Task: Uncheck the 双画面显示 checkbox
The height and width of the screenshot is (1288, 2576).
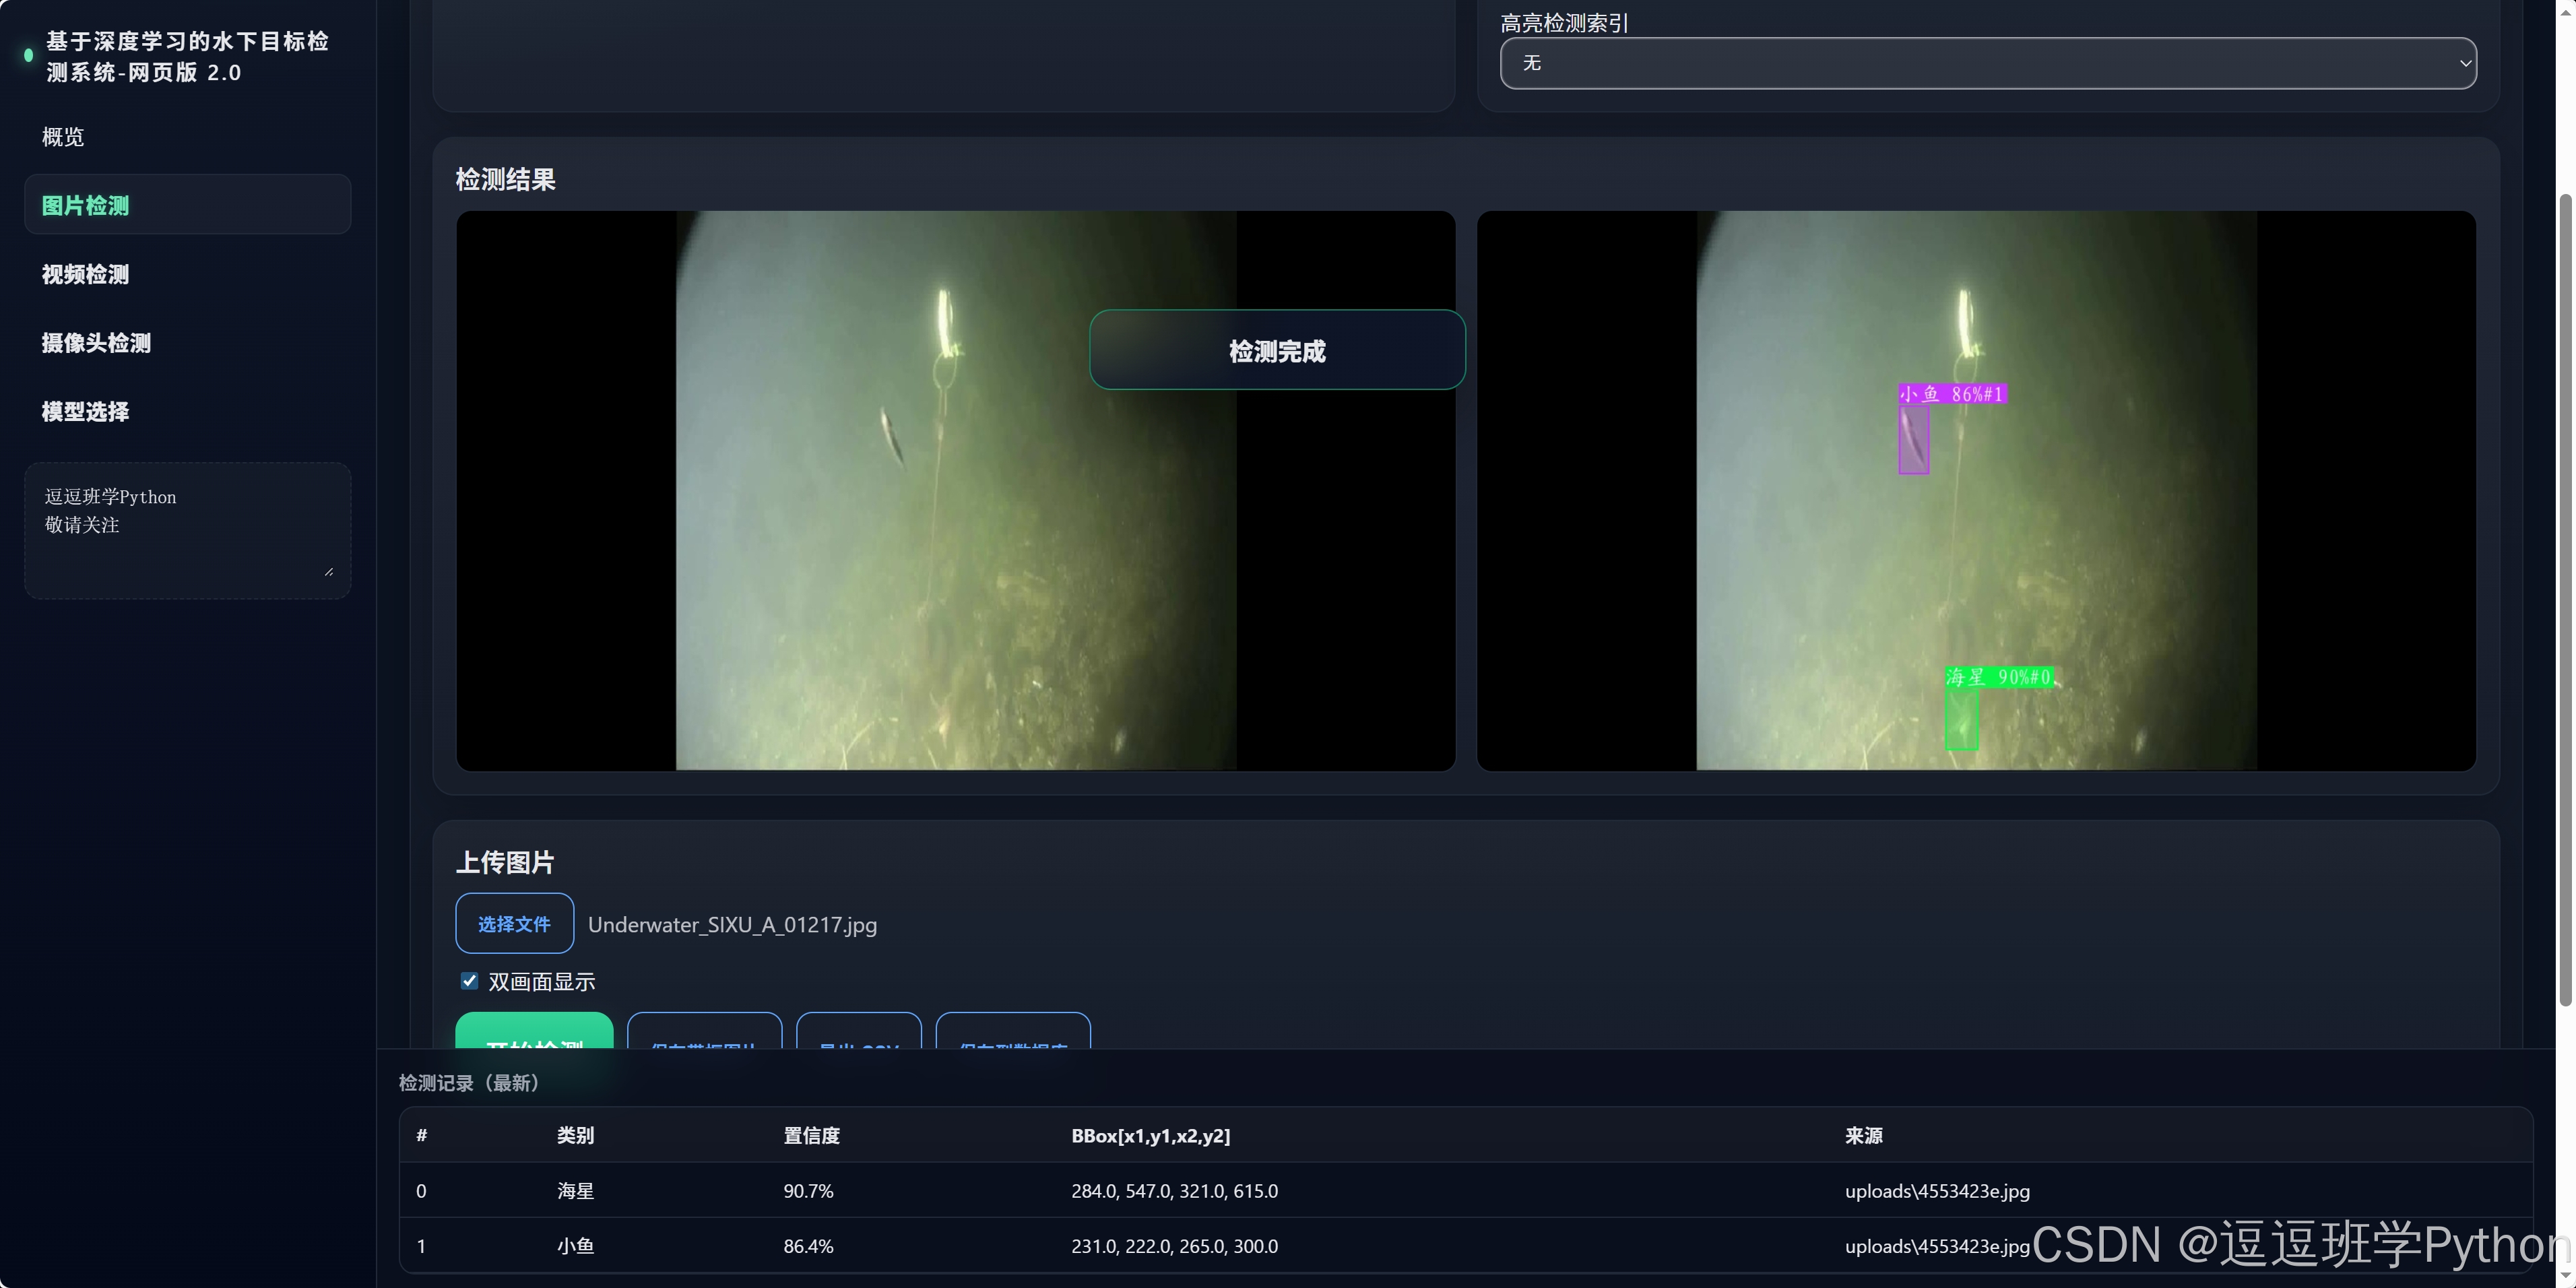Action: point(469,981)
